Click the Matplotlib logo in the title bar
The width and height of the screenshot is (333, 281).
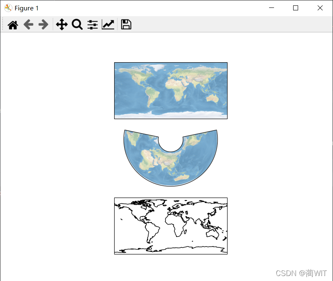pyautogui.click(x=7, y=8)
